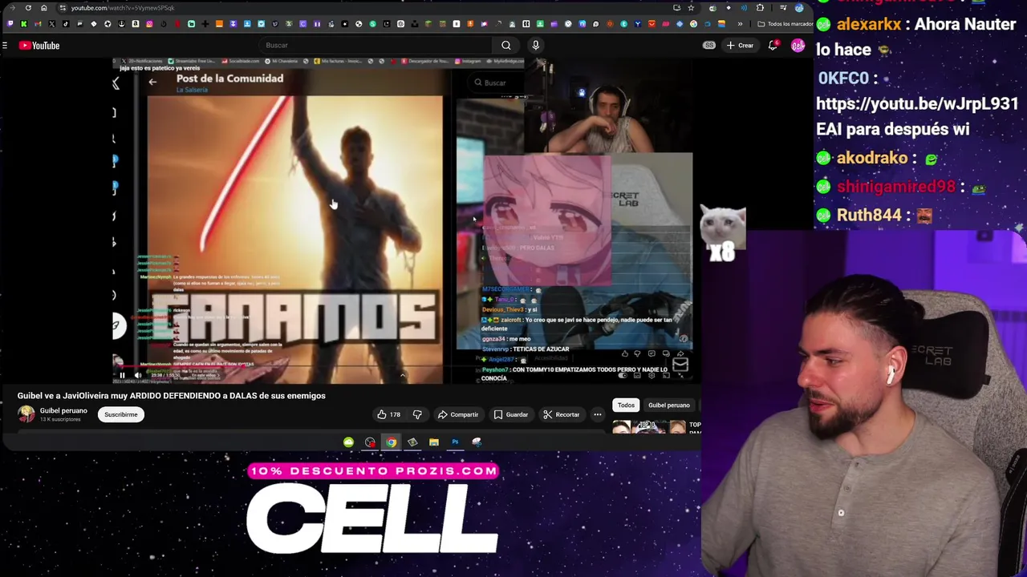Cast the video with the cast icon
The width and height of the screenshot is (1027, 577).
pyautogui.click(x=666, y=375)
